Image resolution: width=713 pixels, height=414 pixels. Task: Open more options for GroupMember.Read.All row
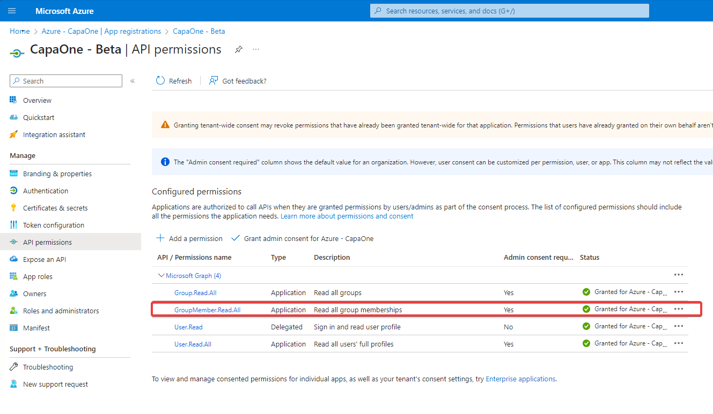679,309
